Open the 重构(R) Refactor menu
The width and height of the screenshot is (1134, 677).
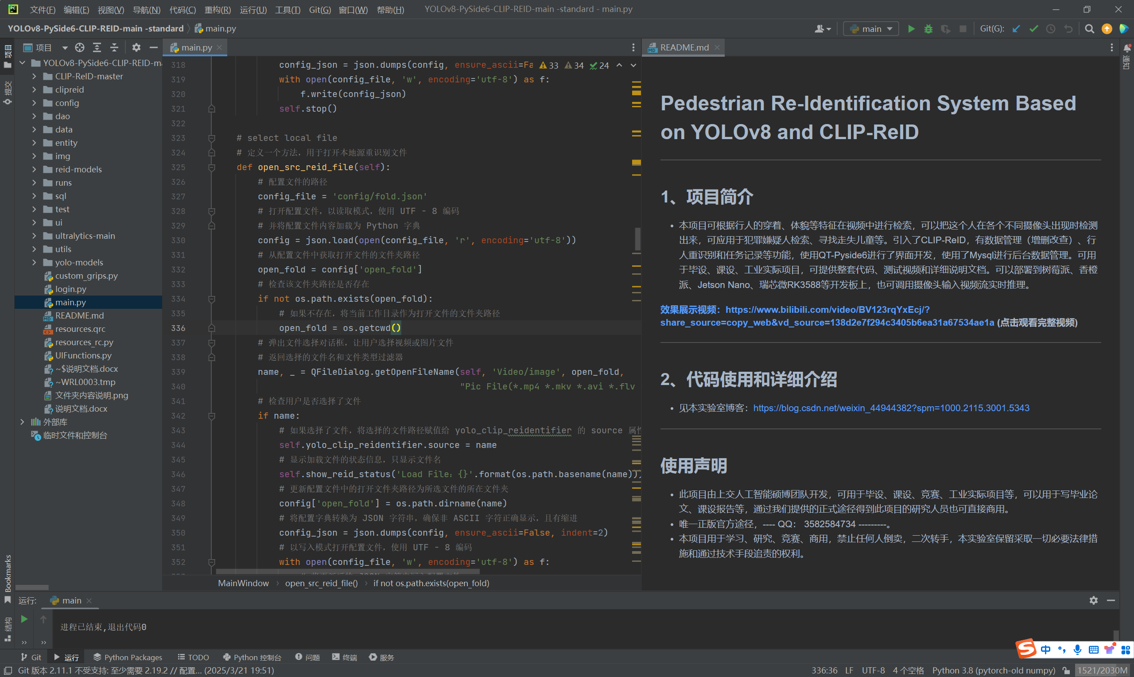(217, 10)
